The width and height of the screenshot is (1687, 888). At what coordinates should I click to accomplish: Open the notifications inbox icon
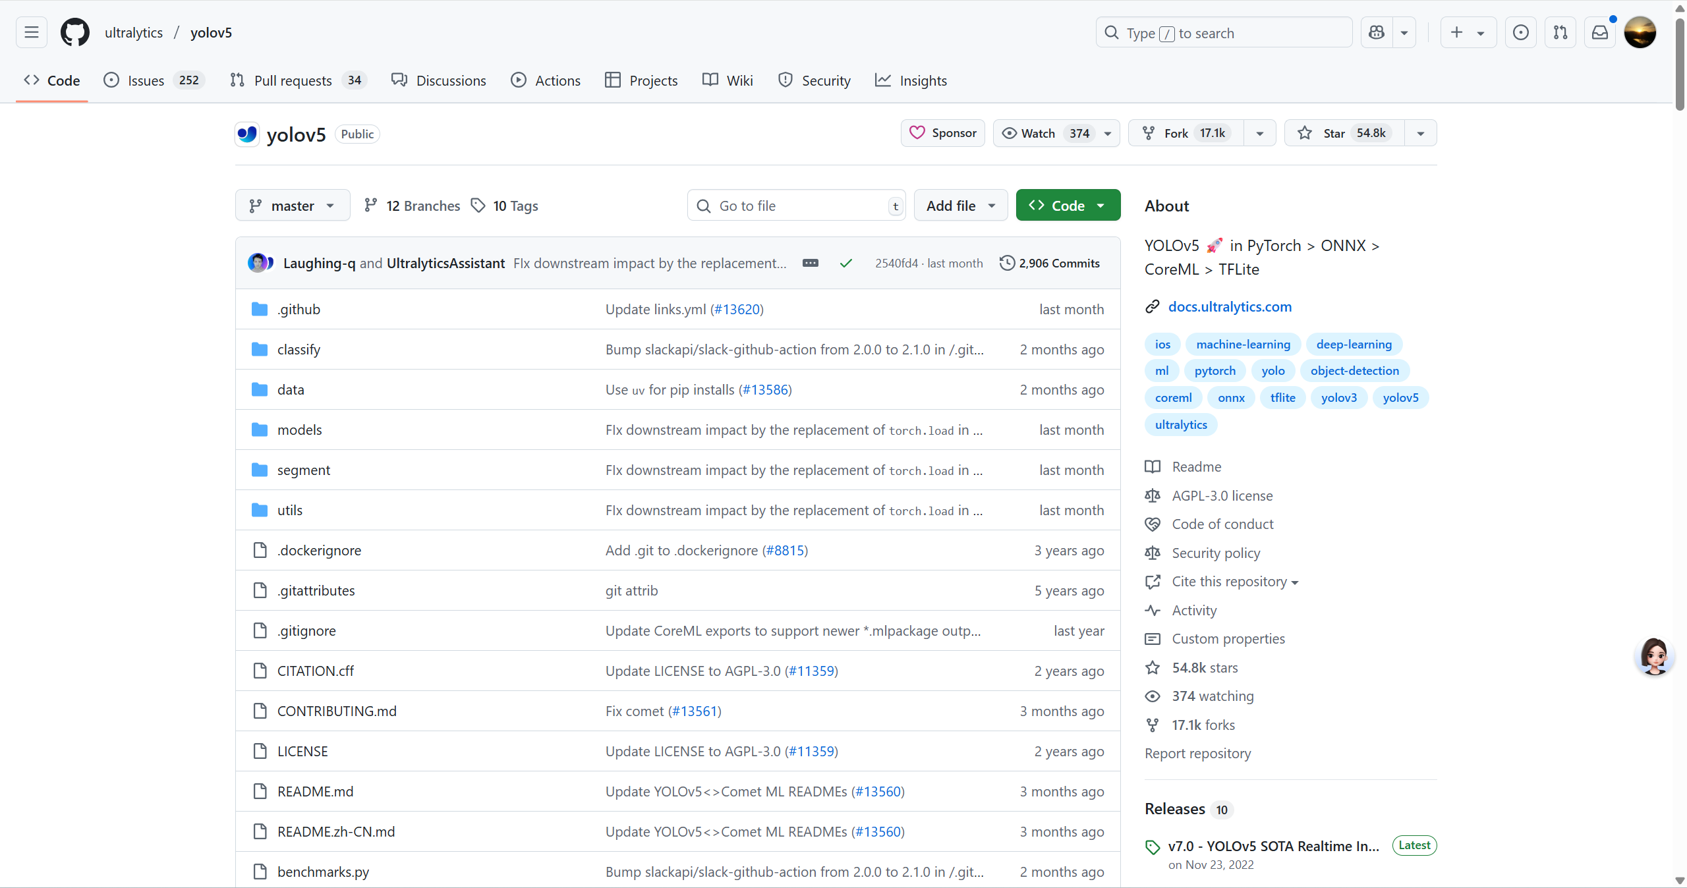pyautogui.click(x=1600, y=32)
